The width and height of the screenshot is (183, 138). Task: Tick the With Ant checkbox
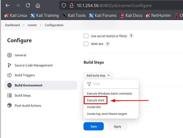(x=86, y=44)
